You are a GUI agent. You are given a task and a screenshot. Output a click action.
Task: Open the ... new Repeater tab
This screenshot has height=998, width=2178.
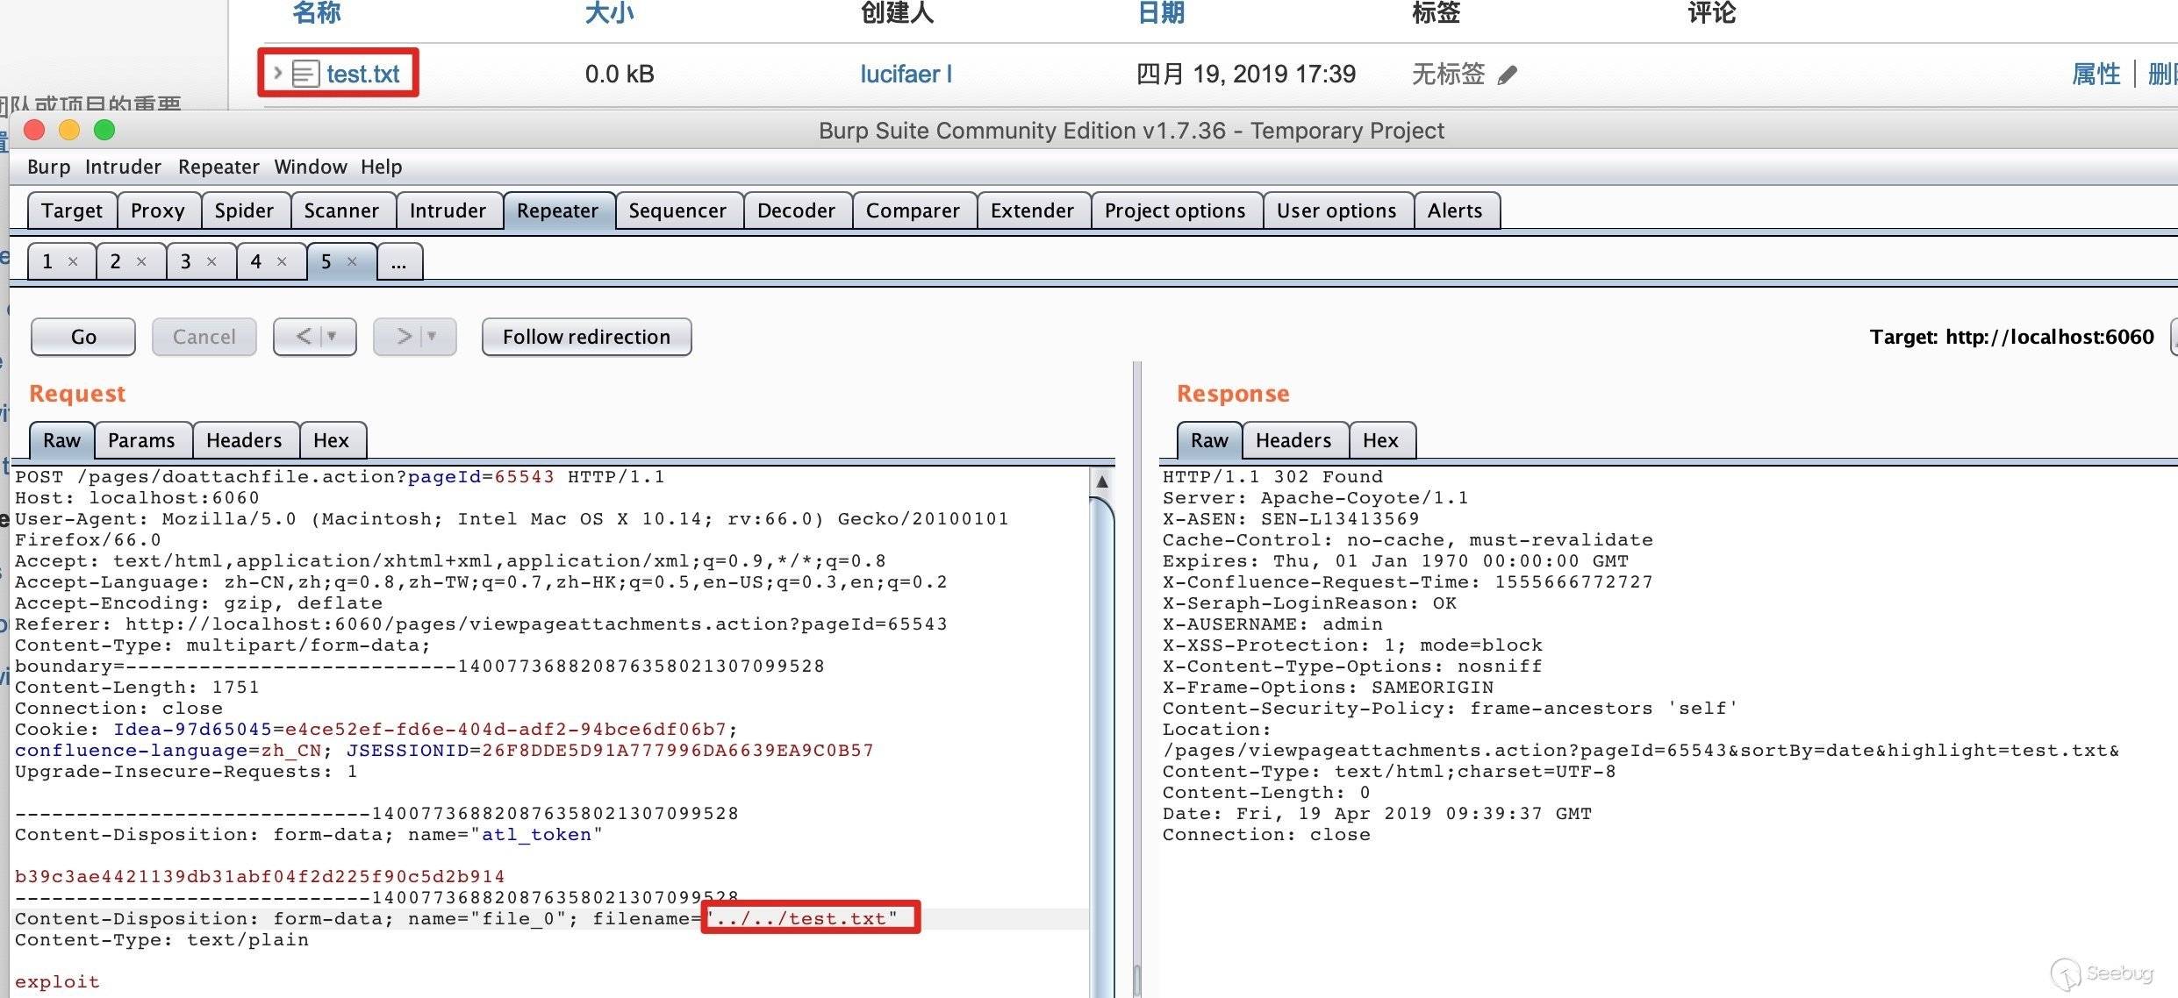coord(399,262)
